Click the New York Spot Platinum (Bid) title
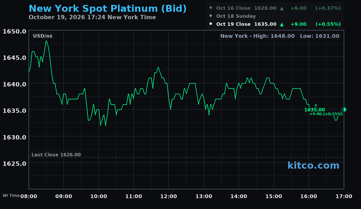Viewport: 361px width, 209px height. (108, 9)
